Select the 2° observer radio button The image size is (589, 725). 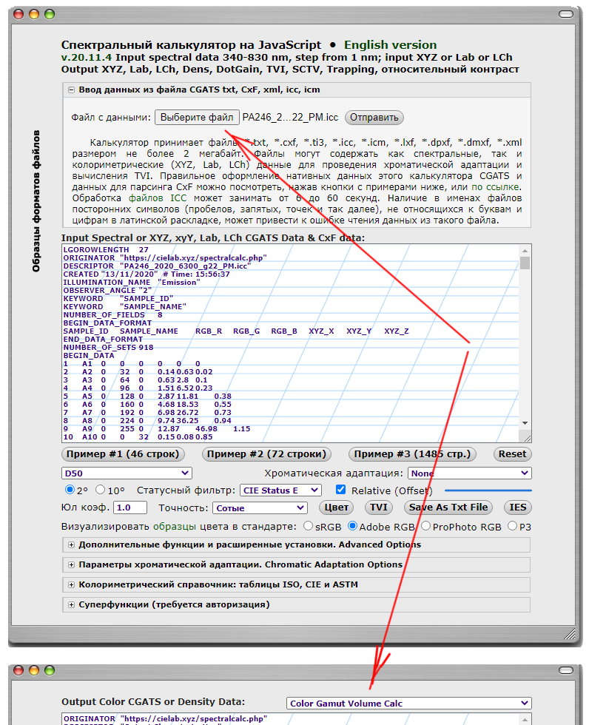click(70, 490)
